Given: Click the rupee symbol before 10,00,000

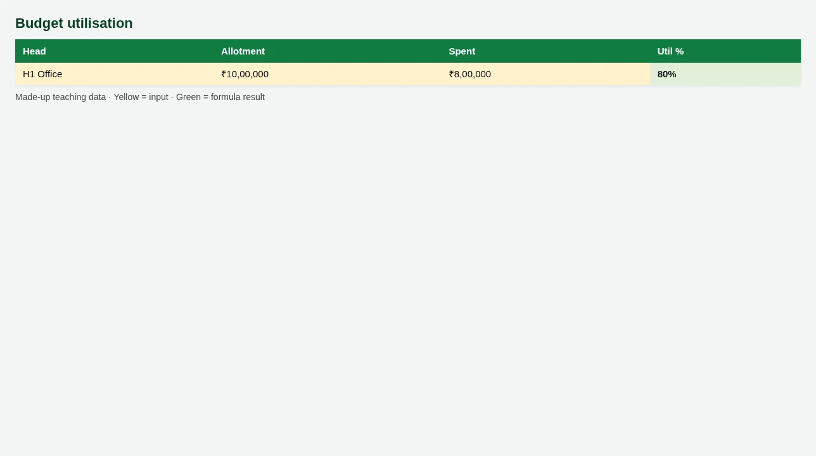Looking at the screenshot, I should coord(224,74).
